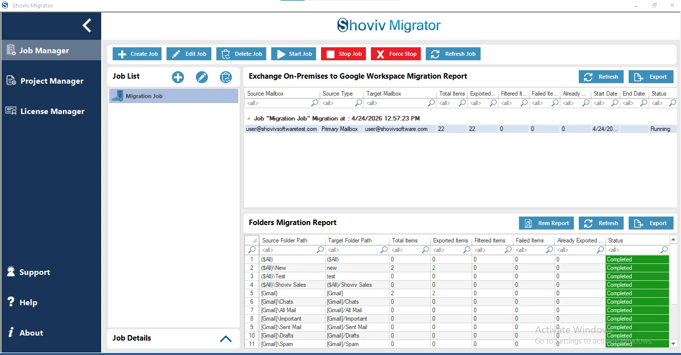Collapse sidebar with the back arrow
This screenshot has height=355, width=681.
[x=87, y=25]
